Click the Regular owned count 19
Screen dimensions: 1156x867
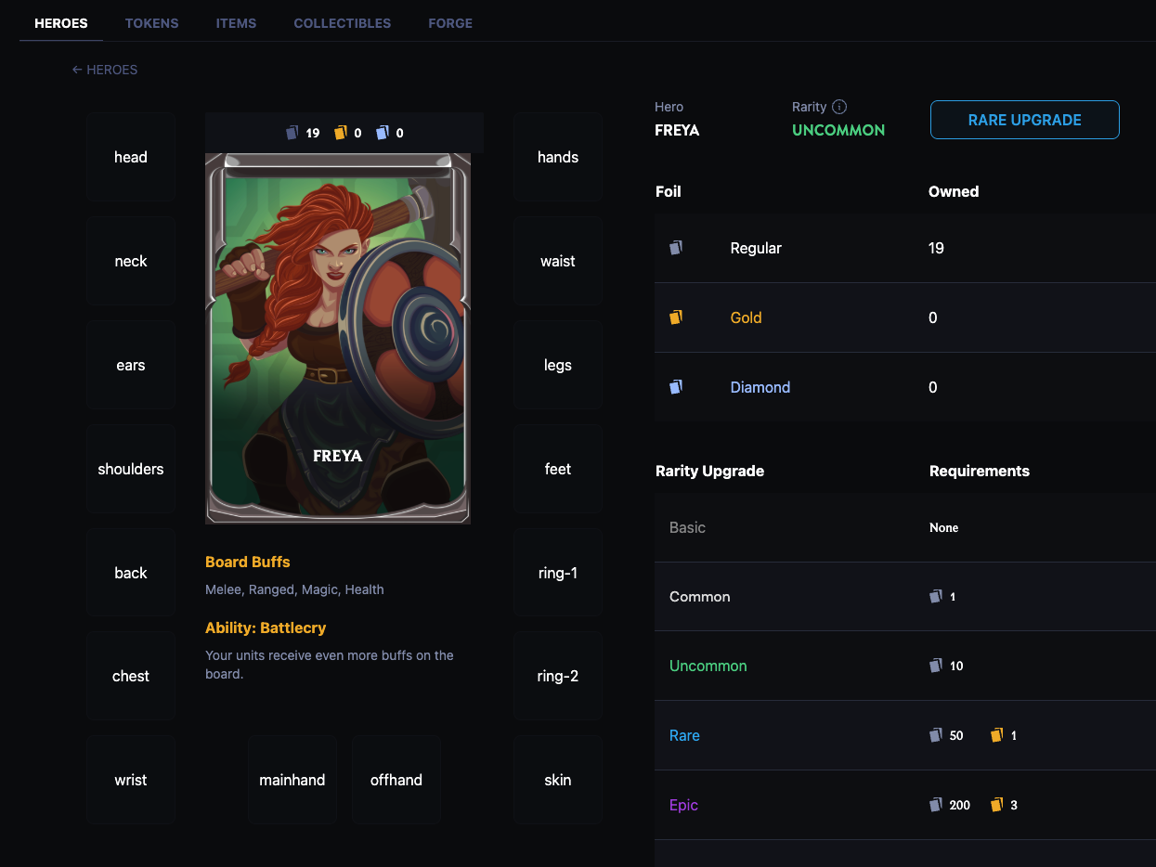coord(936,248)
